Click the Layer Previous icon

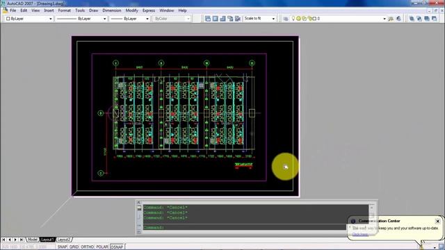pyautogui.click(x=398, y=19)
